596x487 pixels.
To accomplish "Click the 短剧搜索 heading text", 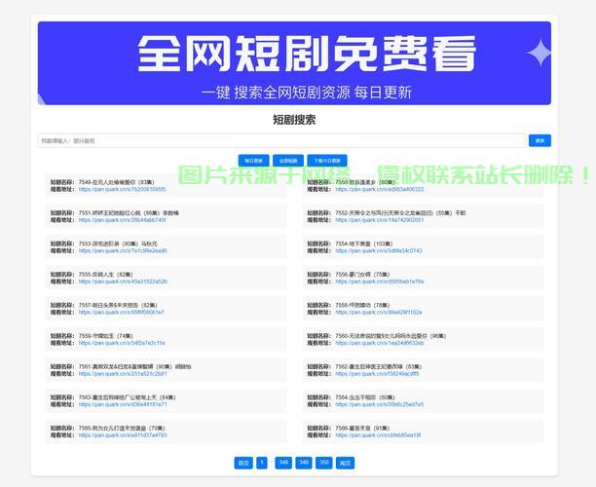I will click(x=294, y=120).
